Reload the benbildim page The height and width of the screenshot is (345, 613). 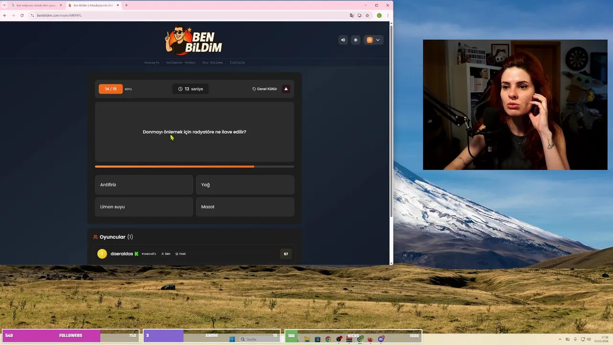[22, 15]
